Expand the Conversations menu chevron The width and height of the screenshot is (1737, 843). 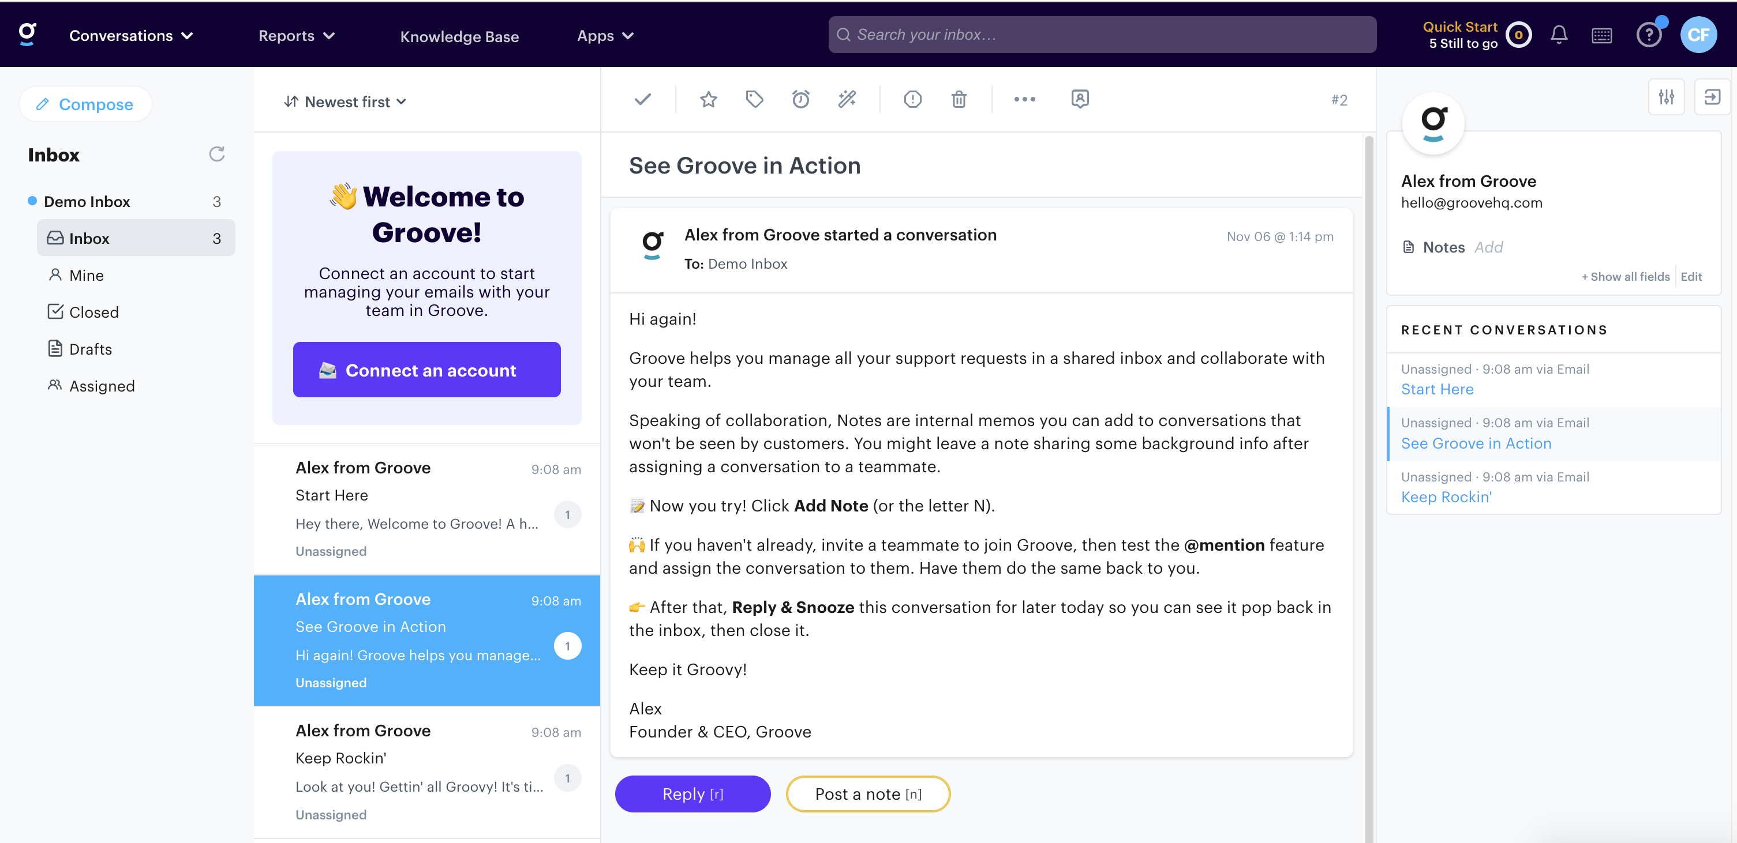click(187, 36)
